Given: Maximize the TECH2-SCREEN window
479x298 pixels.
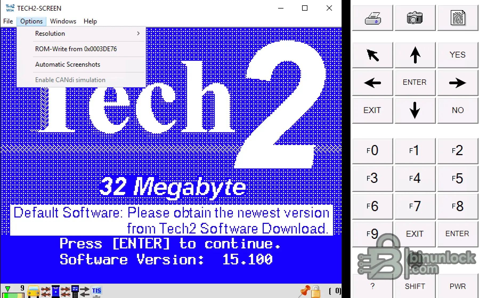Looking at the screenshot, I should pyautogui.click(x=305, y=8).
